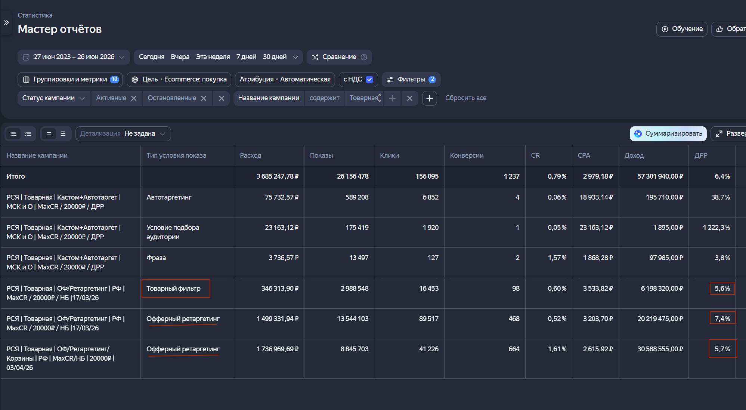Open Атрибуция Автоматическая selector
Image resolution: width=746 pixels, height=410 pixels.
[285, 79]
